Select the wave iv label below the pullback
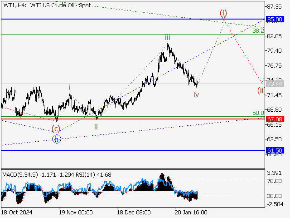This screenshot has height=218, width=290. (x=196, y=94)
